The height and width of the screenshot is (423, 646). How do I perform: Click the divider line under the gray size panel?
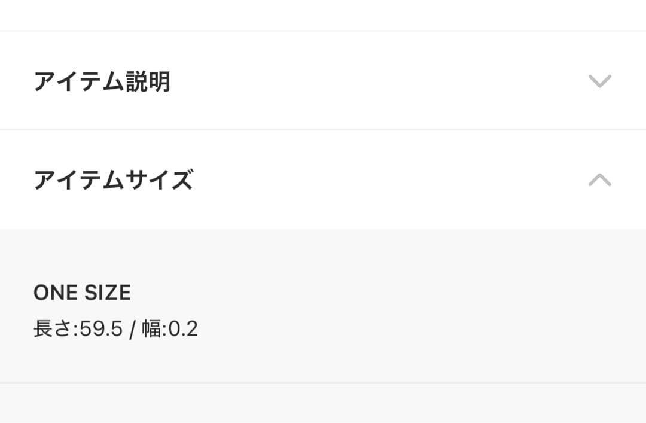tap(323, 382)
